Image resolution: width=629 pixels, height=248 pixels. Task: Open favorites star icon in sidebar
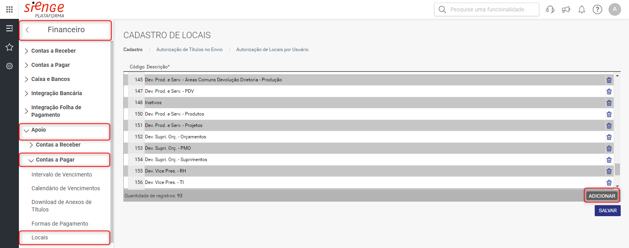(9, 47)
